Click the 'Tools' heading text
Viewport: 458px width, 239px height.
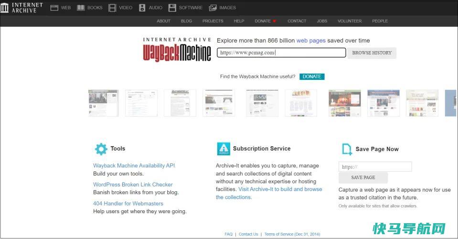[x=117, y=149]
